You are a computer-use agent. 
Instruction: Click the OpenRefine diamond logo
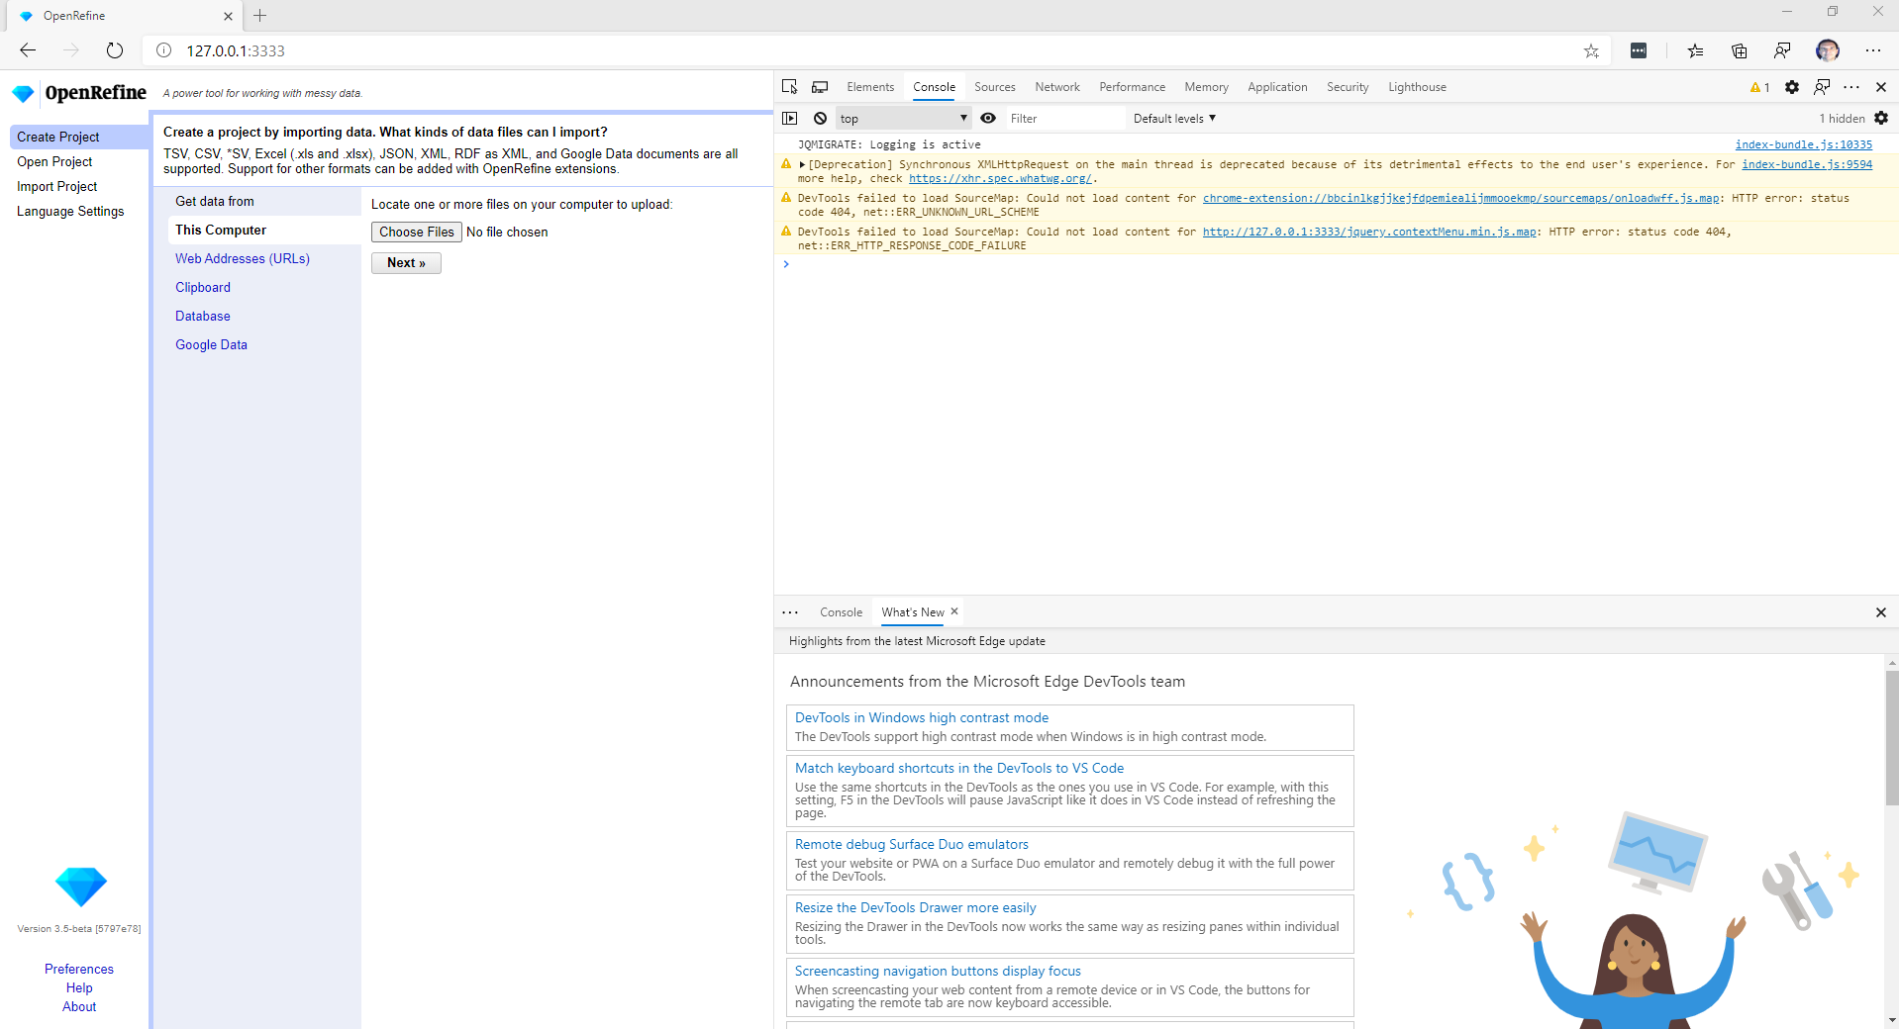tap(23, 93)
